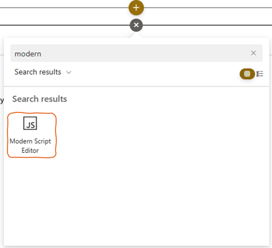Click the word "Editor" under the JS icon
272x248 pixels.
click(x=30, y=150)
